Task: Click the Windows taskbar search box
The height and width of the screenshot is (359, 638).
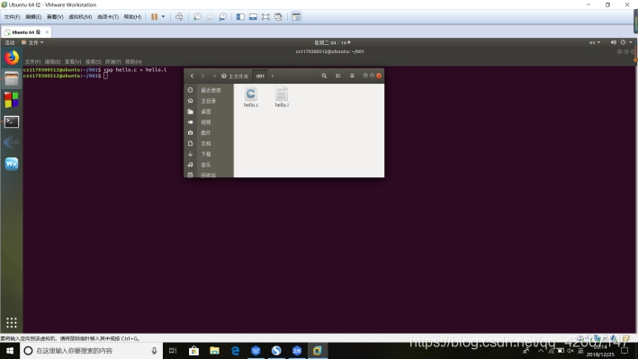Action: (91, 351)
